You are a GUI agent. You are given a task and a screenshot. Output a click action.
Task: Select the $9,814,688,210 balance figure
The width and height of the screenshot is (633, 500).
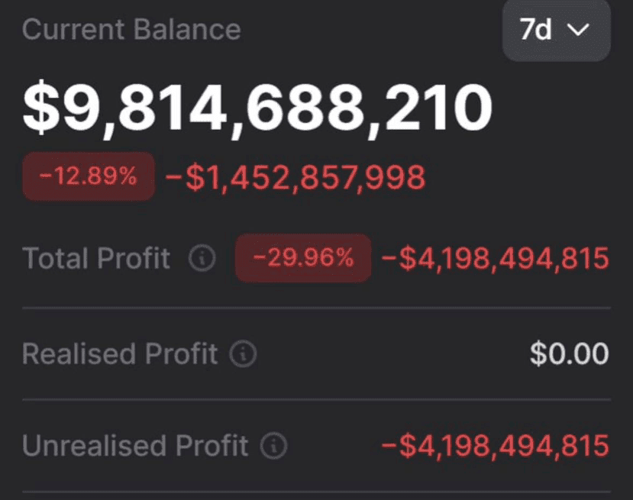pyautogui.click(x=257, y=107)
